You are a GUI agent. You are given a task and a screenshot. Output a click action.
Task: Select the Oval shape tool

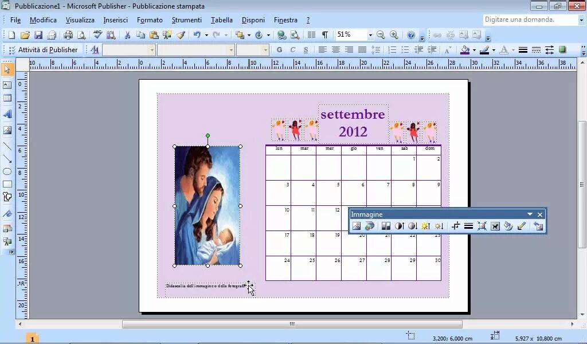pos(7,172)
